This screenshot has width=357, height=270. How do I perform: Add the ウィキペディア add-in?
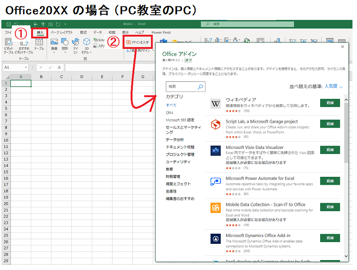pos(330,103)
